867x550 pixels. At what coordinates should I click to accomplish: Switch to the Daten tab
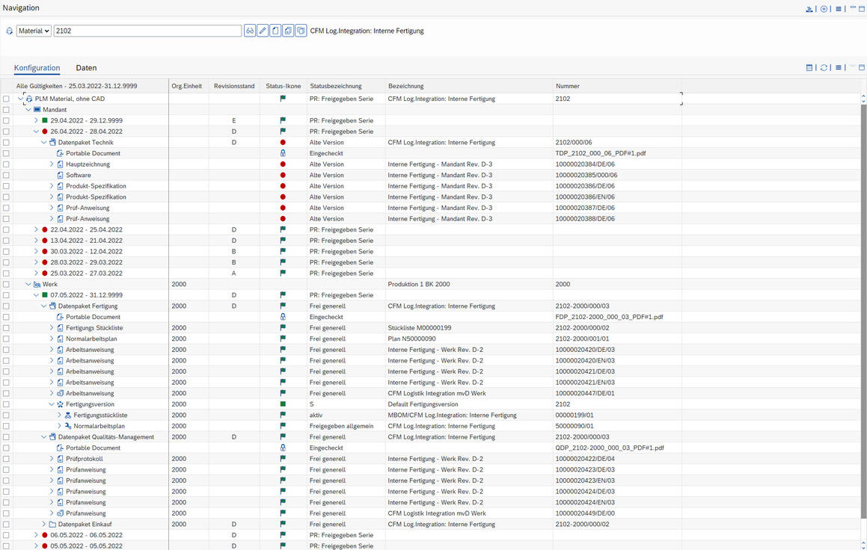(x=86, y=68)
